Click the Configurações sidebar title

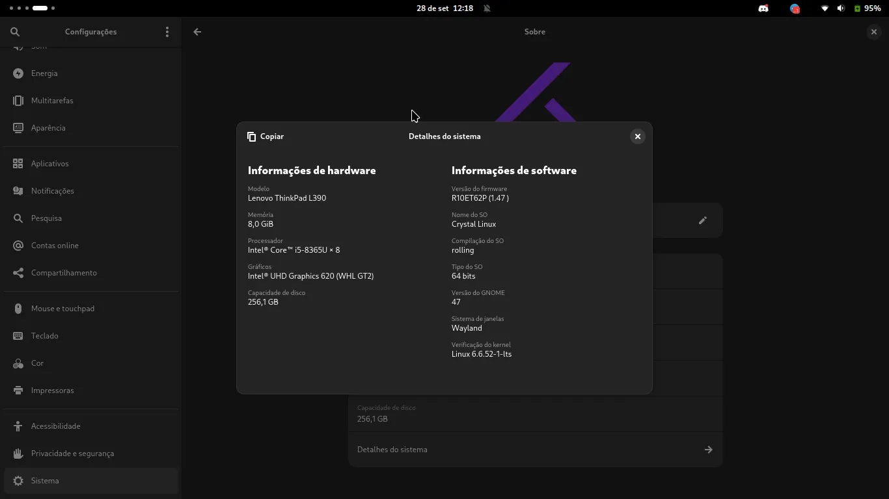pos(91,32)
